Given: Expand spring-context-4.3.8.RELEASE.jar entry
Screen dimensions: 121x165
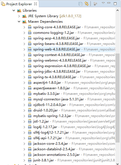Looking at the screenshot, I should 24,55.
